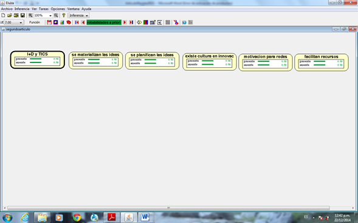Image resolution: width=358 pixels, height=223 pixels.
Task: Go to the next evidence case red arrow
Action: [125, 22]
